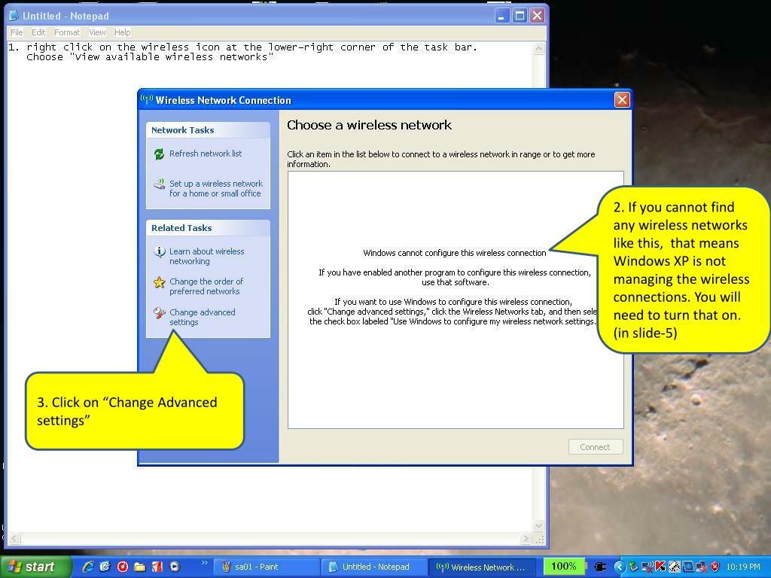Show hidden system tray icons with the arrow
Screen dimensions: 771x578
pyautogui.click(x=619, y=567)
